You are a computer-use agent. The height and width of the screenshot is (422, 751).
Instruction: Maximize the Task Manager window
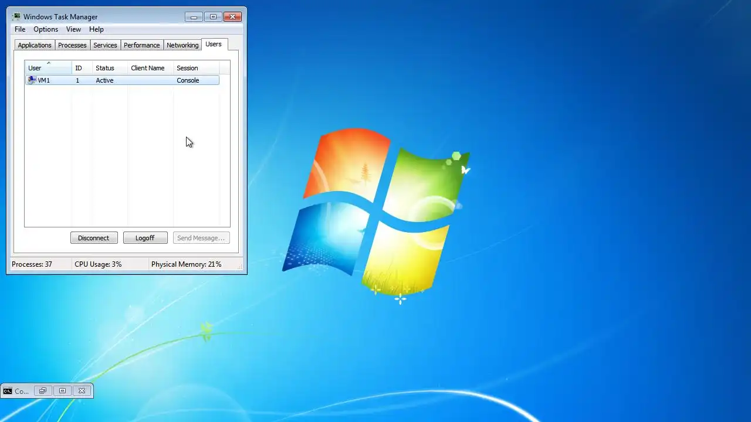pyautogui.click(x=213, y=17)
